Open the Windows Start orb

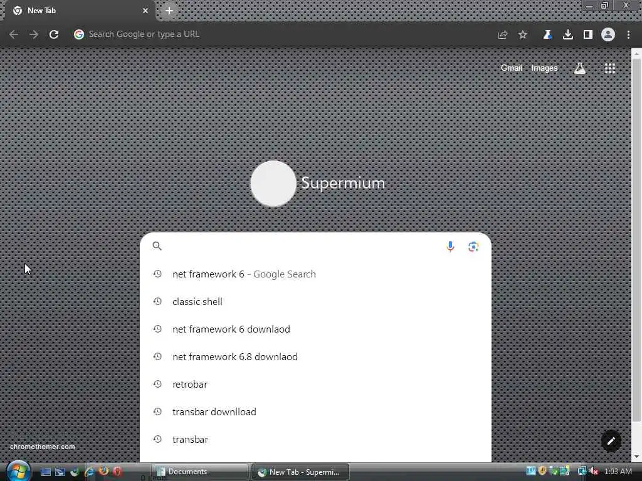[x=18, y=471]
